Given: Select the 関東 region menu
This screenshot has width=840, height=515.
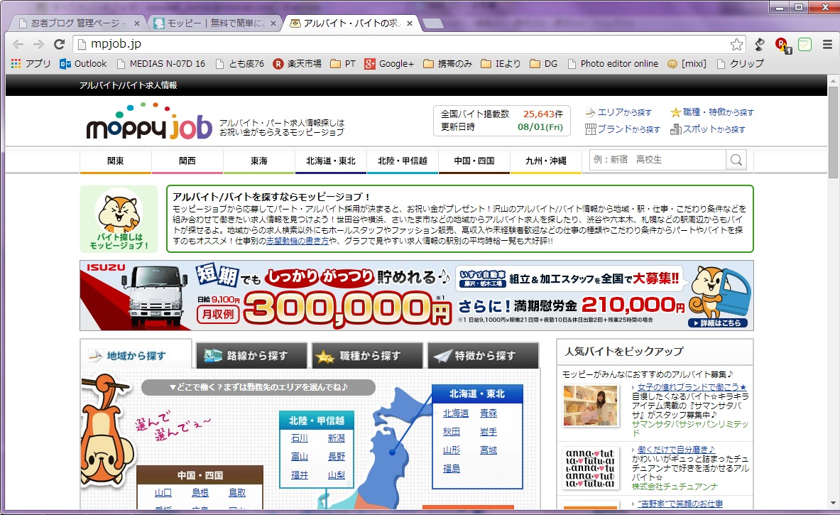Looking at the screenshot, I should 116,161.
